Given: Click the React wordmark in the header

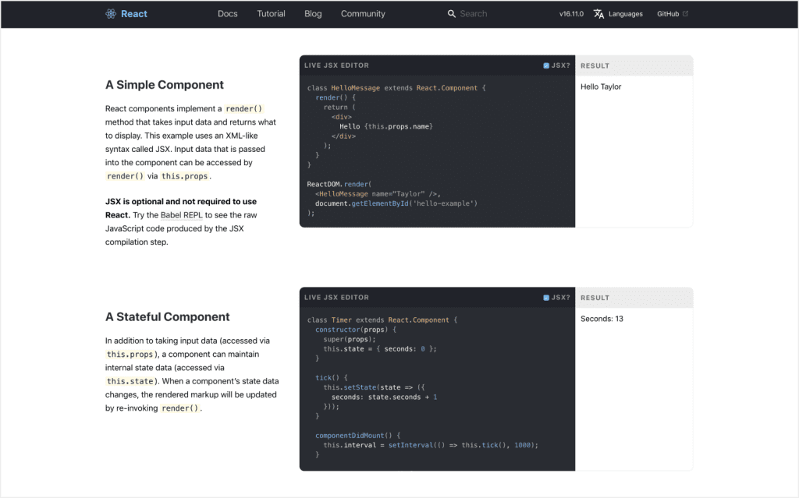Looking at the screenshot, I should point(134,14).
